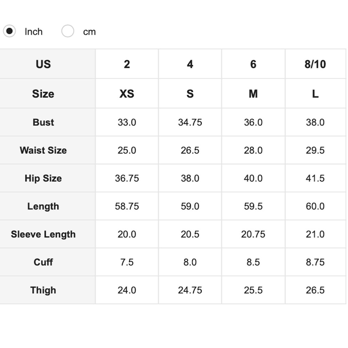Click the Sleeve Length row label
Screen dimensions: 348x348
(43, 234)
